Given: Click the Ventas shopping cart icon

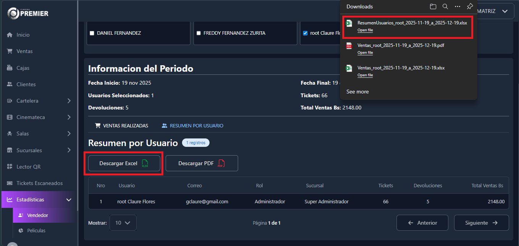Looking at the screenshot, I should [10, 51].
